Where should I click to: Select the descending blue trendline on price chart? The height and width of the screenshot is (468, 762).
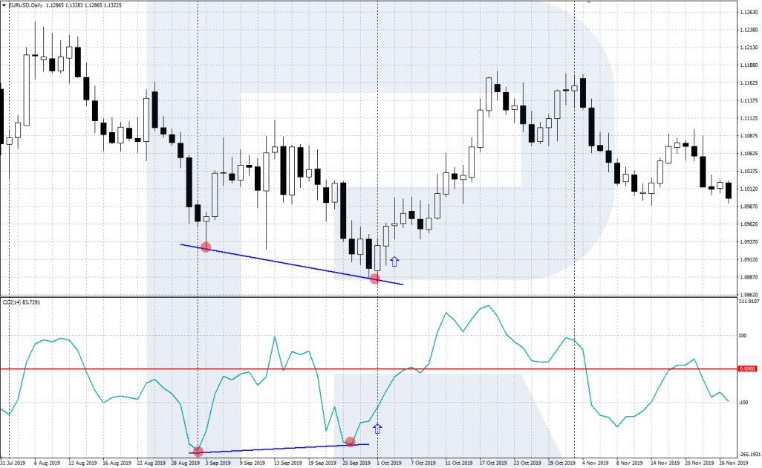coord(290,263)
